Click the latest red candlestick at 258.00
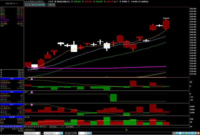Image resolution: width=200 pixels, height=135 pixels. (166, 25)
